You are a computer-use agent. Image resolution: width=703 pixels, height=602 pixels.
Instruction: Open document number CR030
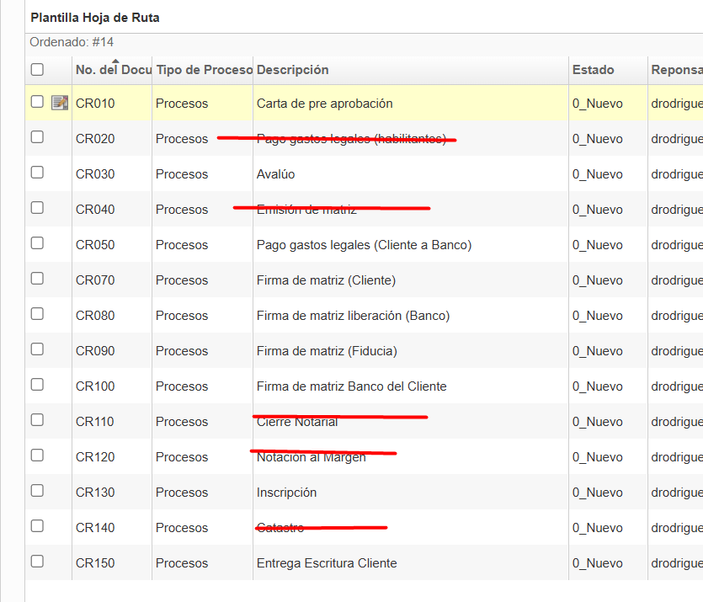coord(95,174)
